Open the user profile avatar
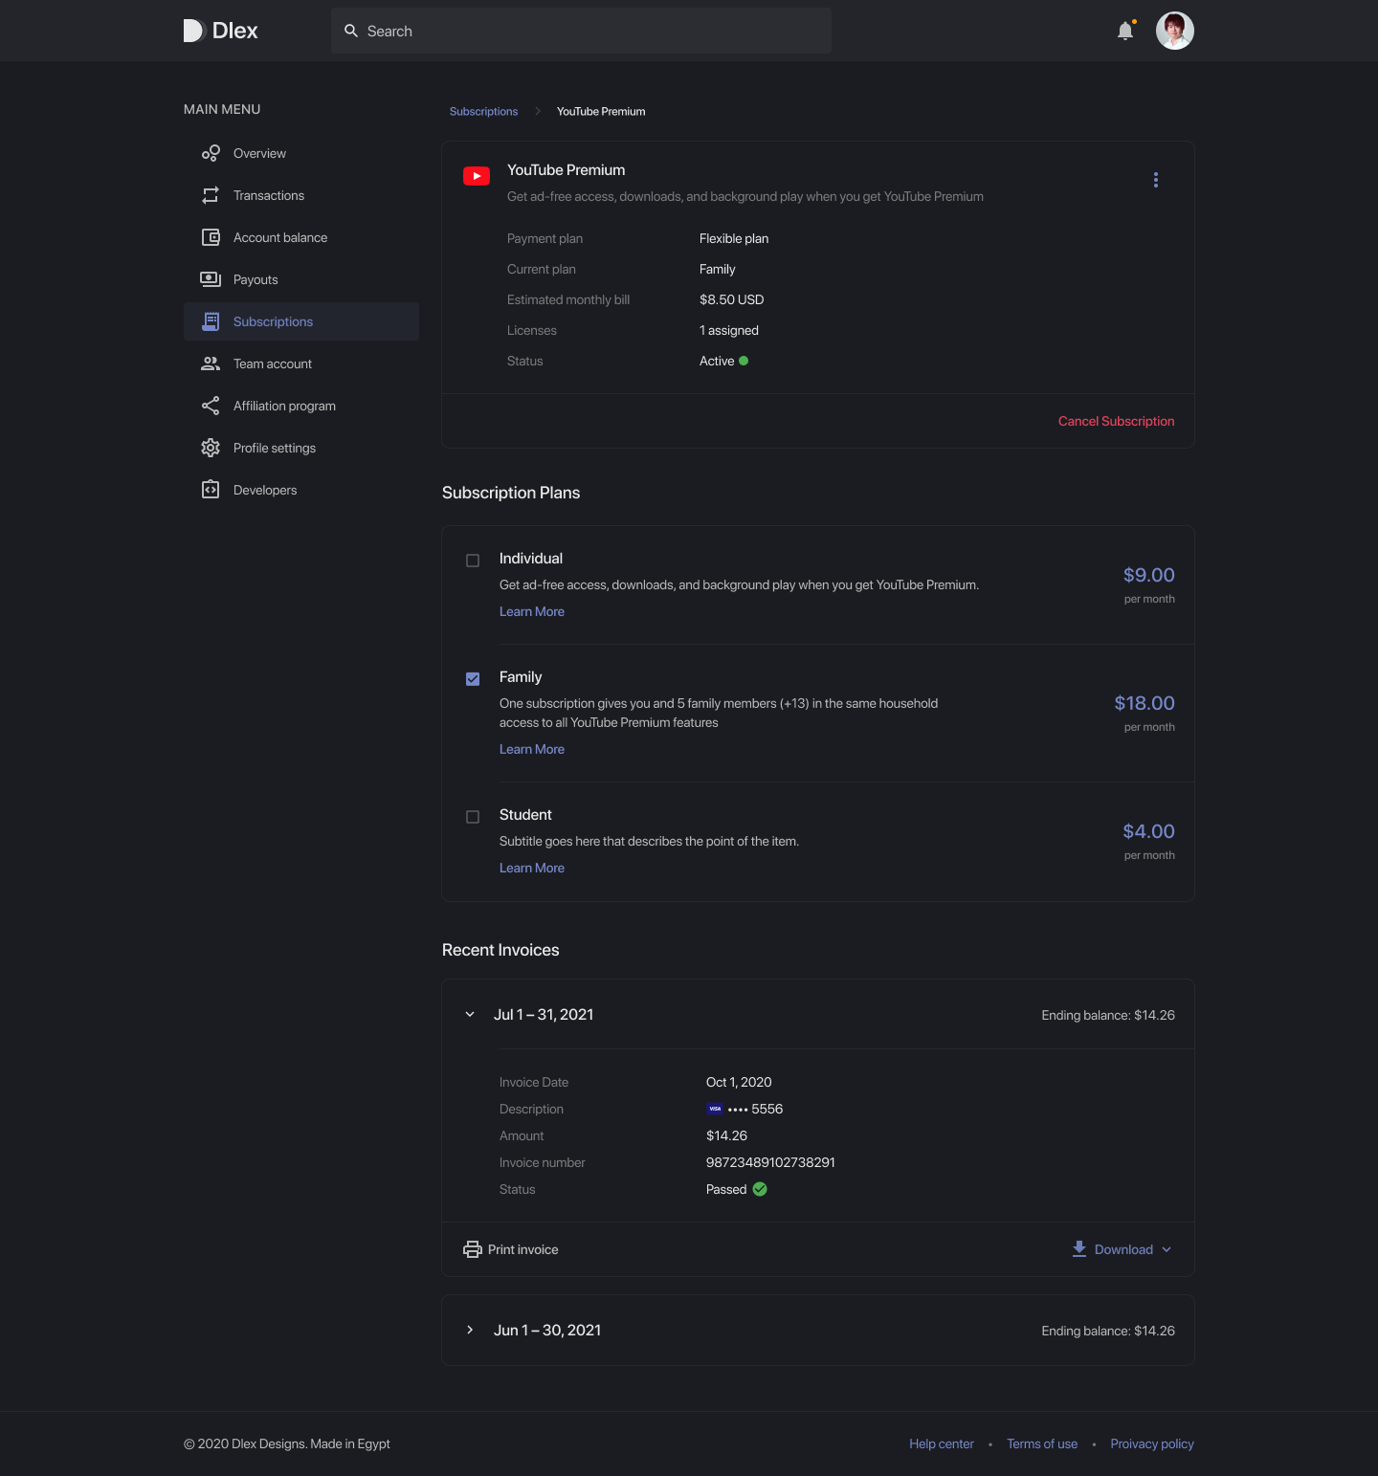 pyautogui.click(x=1175, y=31)
